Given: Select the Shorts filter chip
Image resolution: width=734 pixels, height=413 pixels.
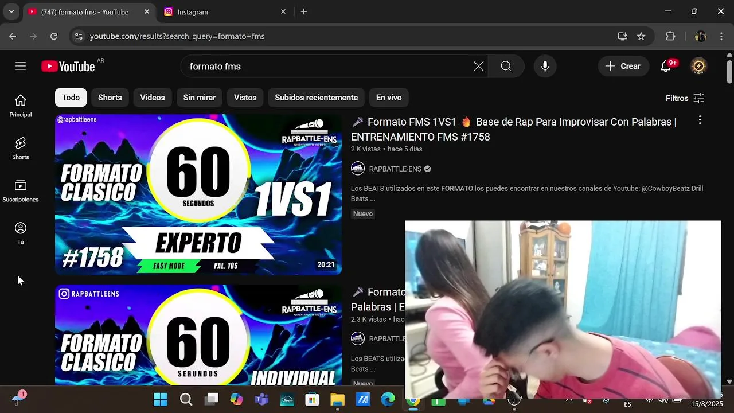Looking at the screenshot, I should tap(110, 98).
